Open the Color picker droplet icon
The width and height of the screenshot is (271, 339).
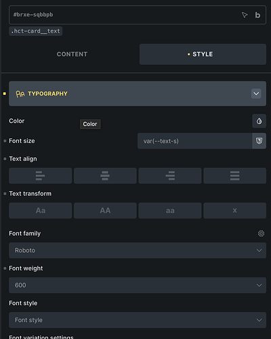[x=259, y=121]
